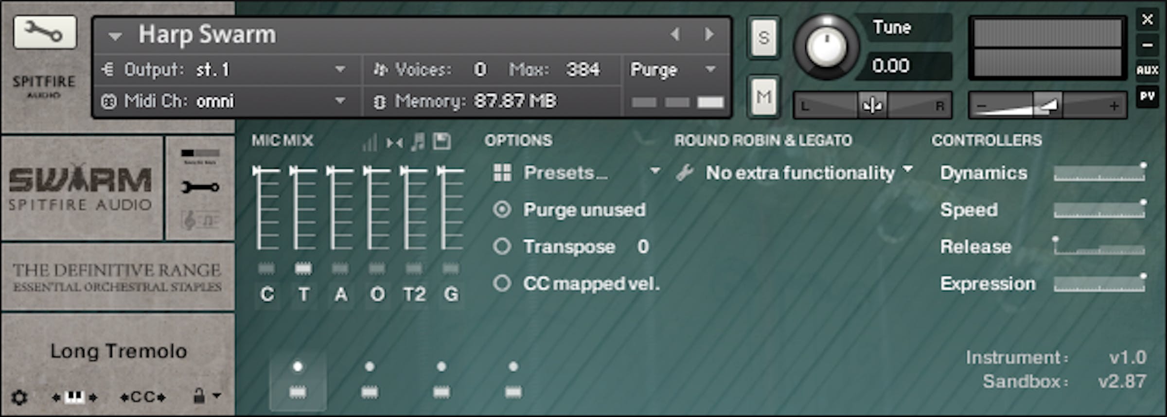Click the A mic label button
The image size is (1167, 417).
(x=341, y=295)
